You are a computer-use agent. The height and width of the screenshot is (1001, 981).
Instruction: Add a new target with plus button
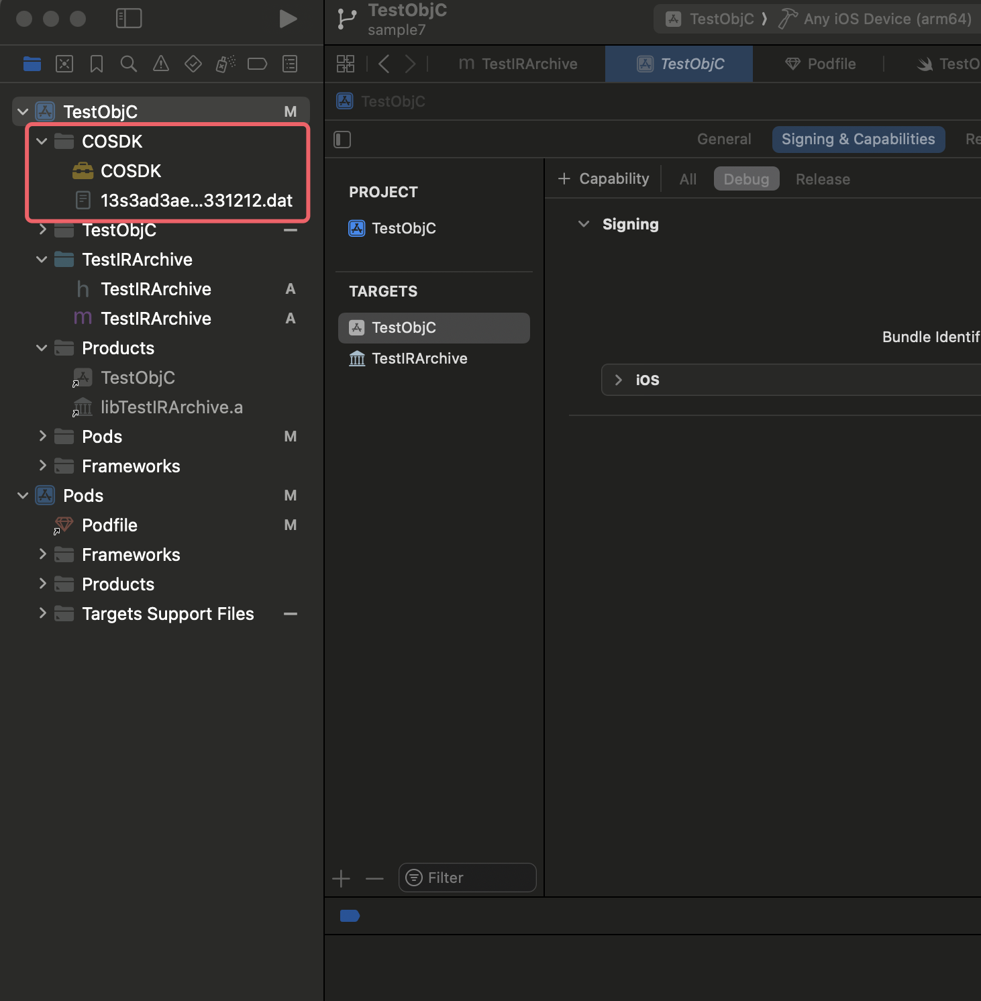342,878
